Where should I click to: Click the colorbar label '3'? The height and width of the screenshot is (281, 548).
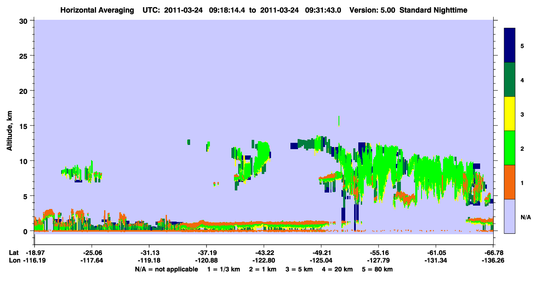pyautogui.click(x=522, y=114)
